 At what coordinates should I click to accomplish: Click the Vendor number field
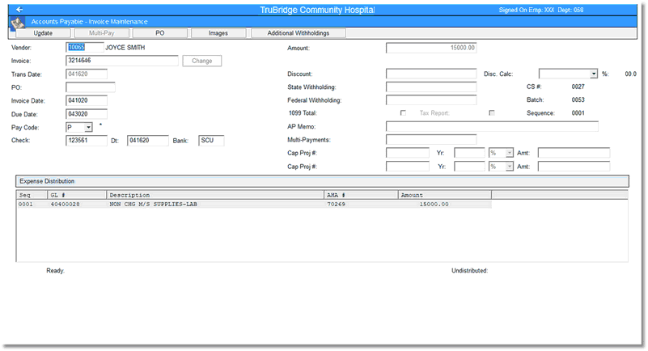(x=85, y=48)
